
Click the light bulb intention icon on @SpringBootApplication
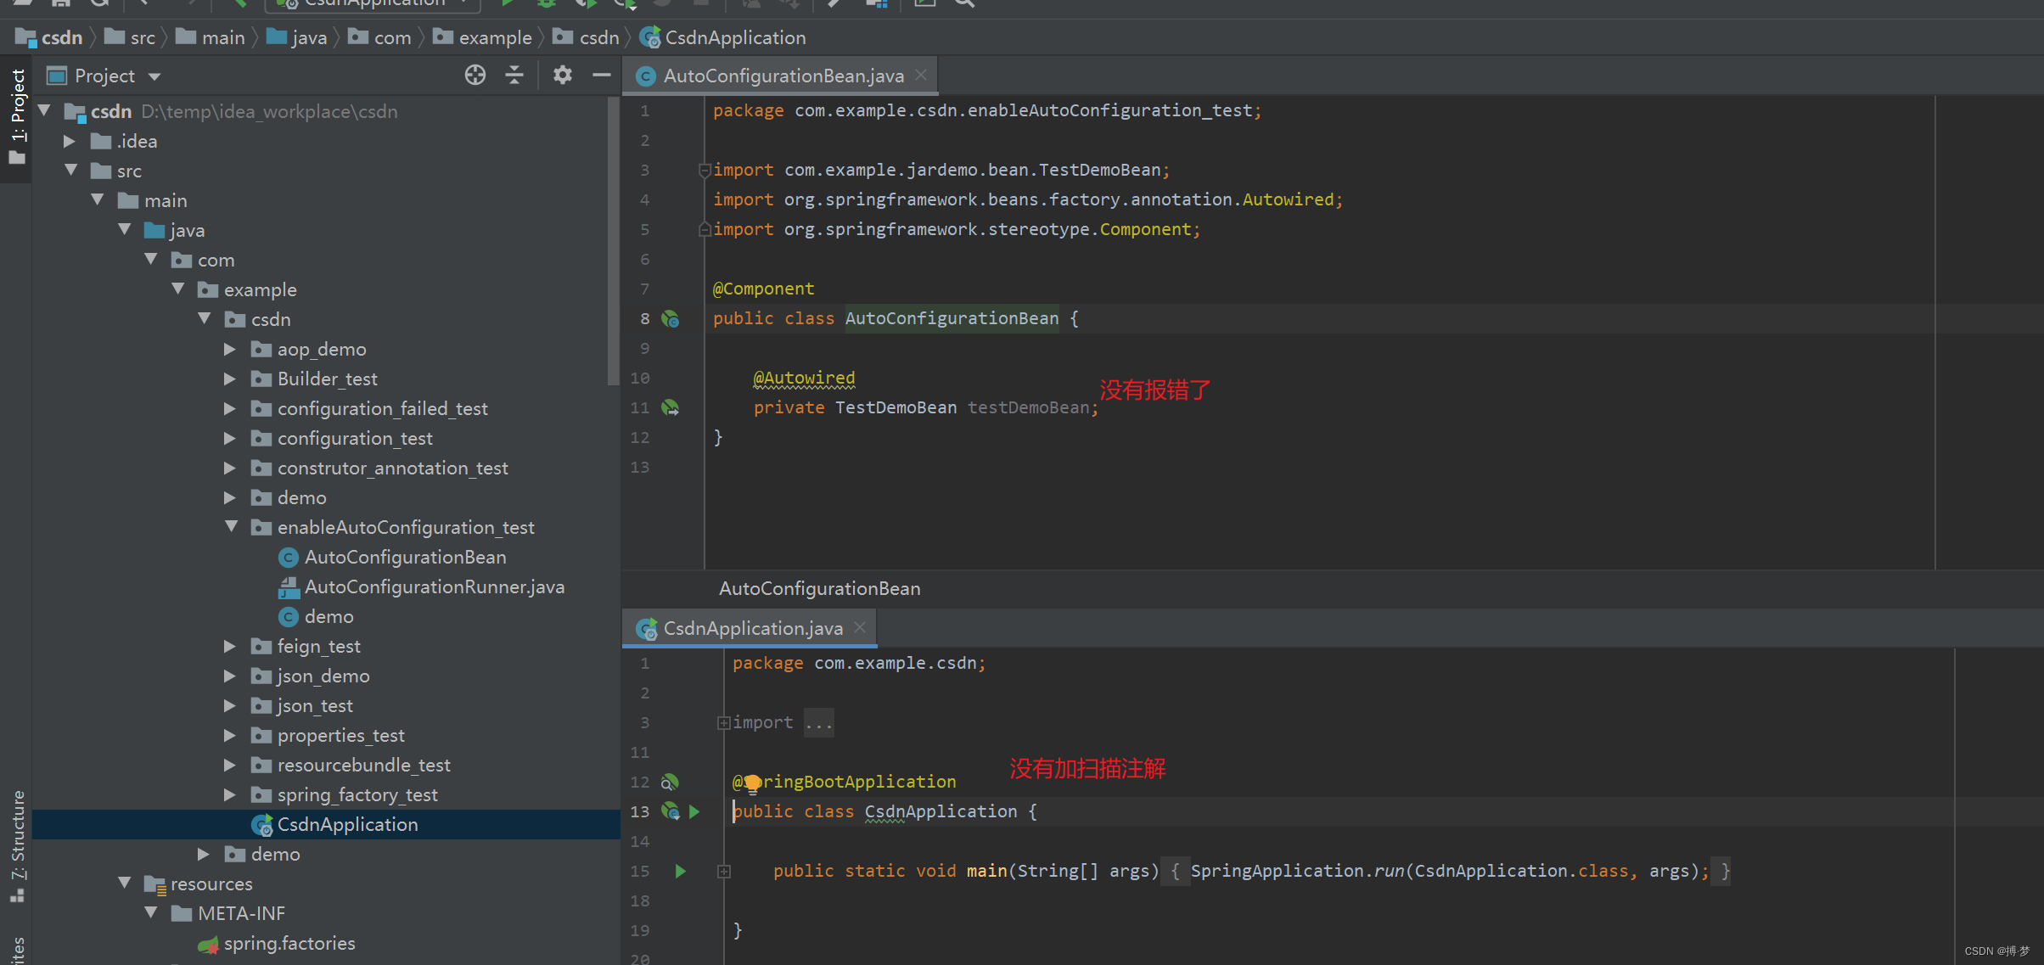[x=752, y=783]
